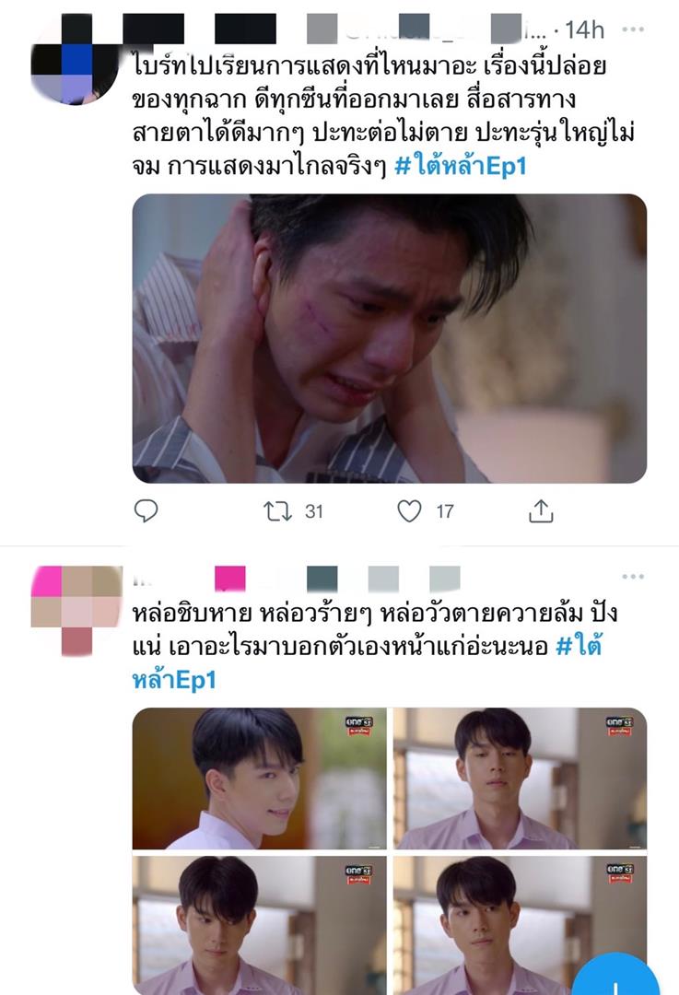Open the 14h timestamp of first tweet
The width and height of the screenshot is (679, 995).
[584, 29]
